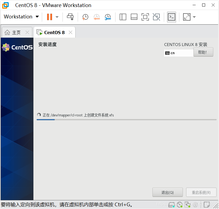The height and width of the screenshot is (209, 219).
Task: Click the network adapter status icon
Action: [187, 204]
